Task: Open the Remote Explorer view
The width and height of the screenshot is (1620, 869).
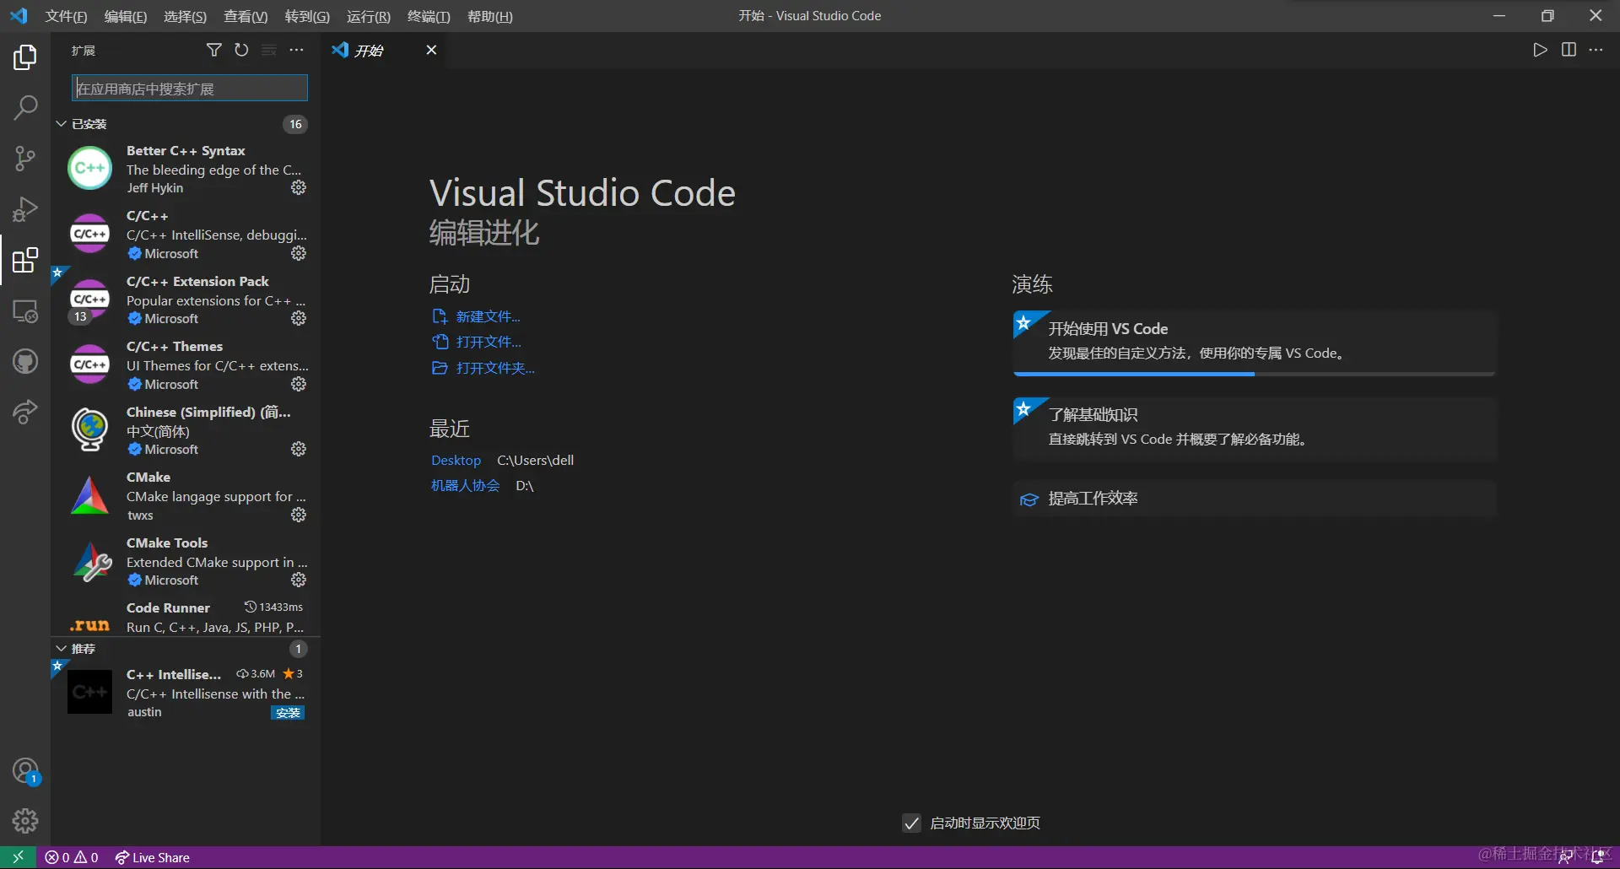Action: tap(25, 310)
